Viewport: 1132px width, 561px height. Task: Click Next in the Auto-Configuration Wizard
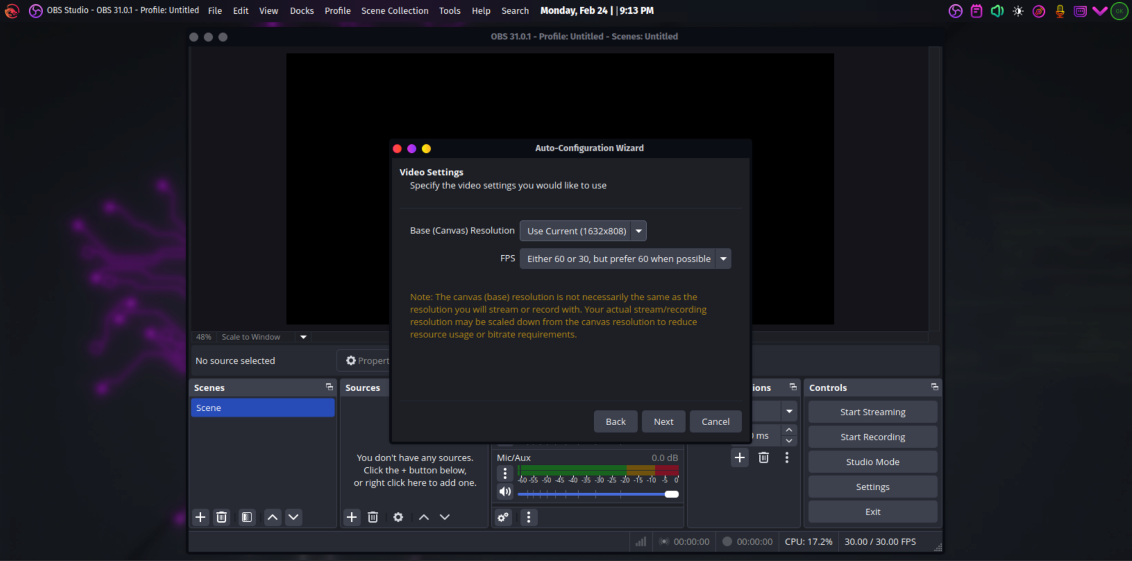click(663, 421)
